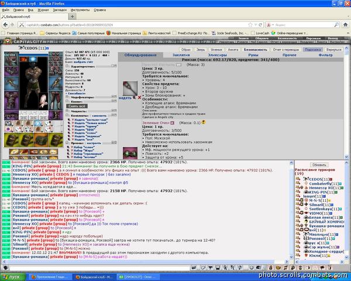Collapse Комплекты using its arrow buttons
The height and width of the screenshot is (281, 351).
coord(114,115)
